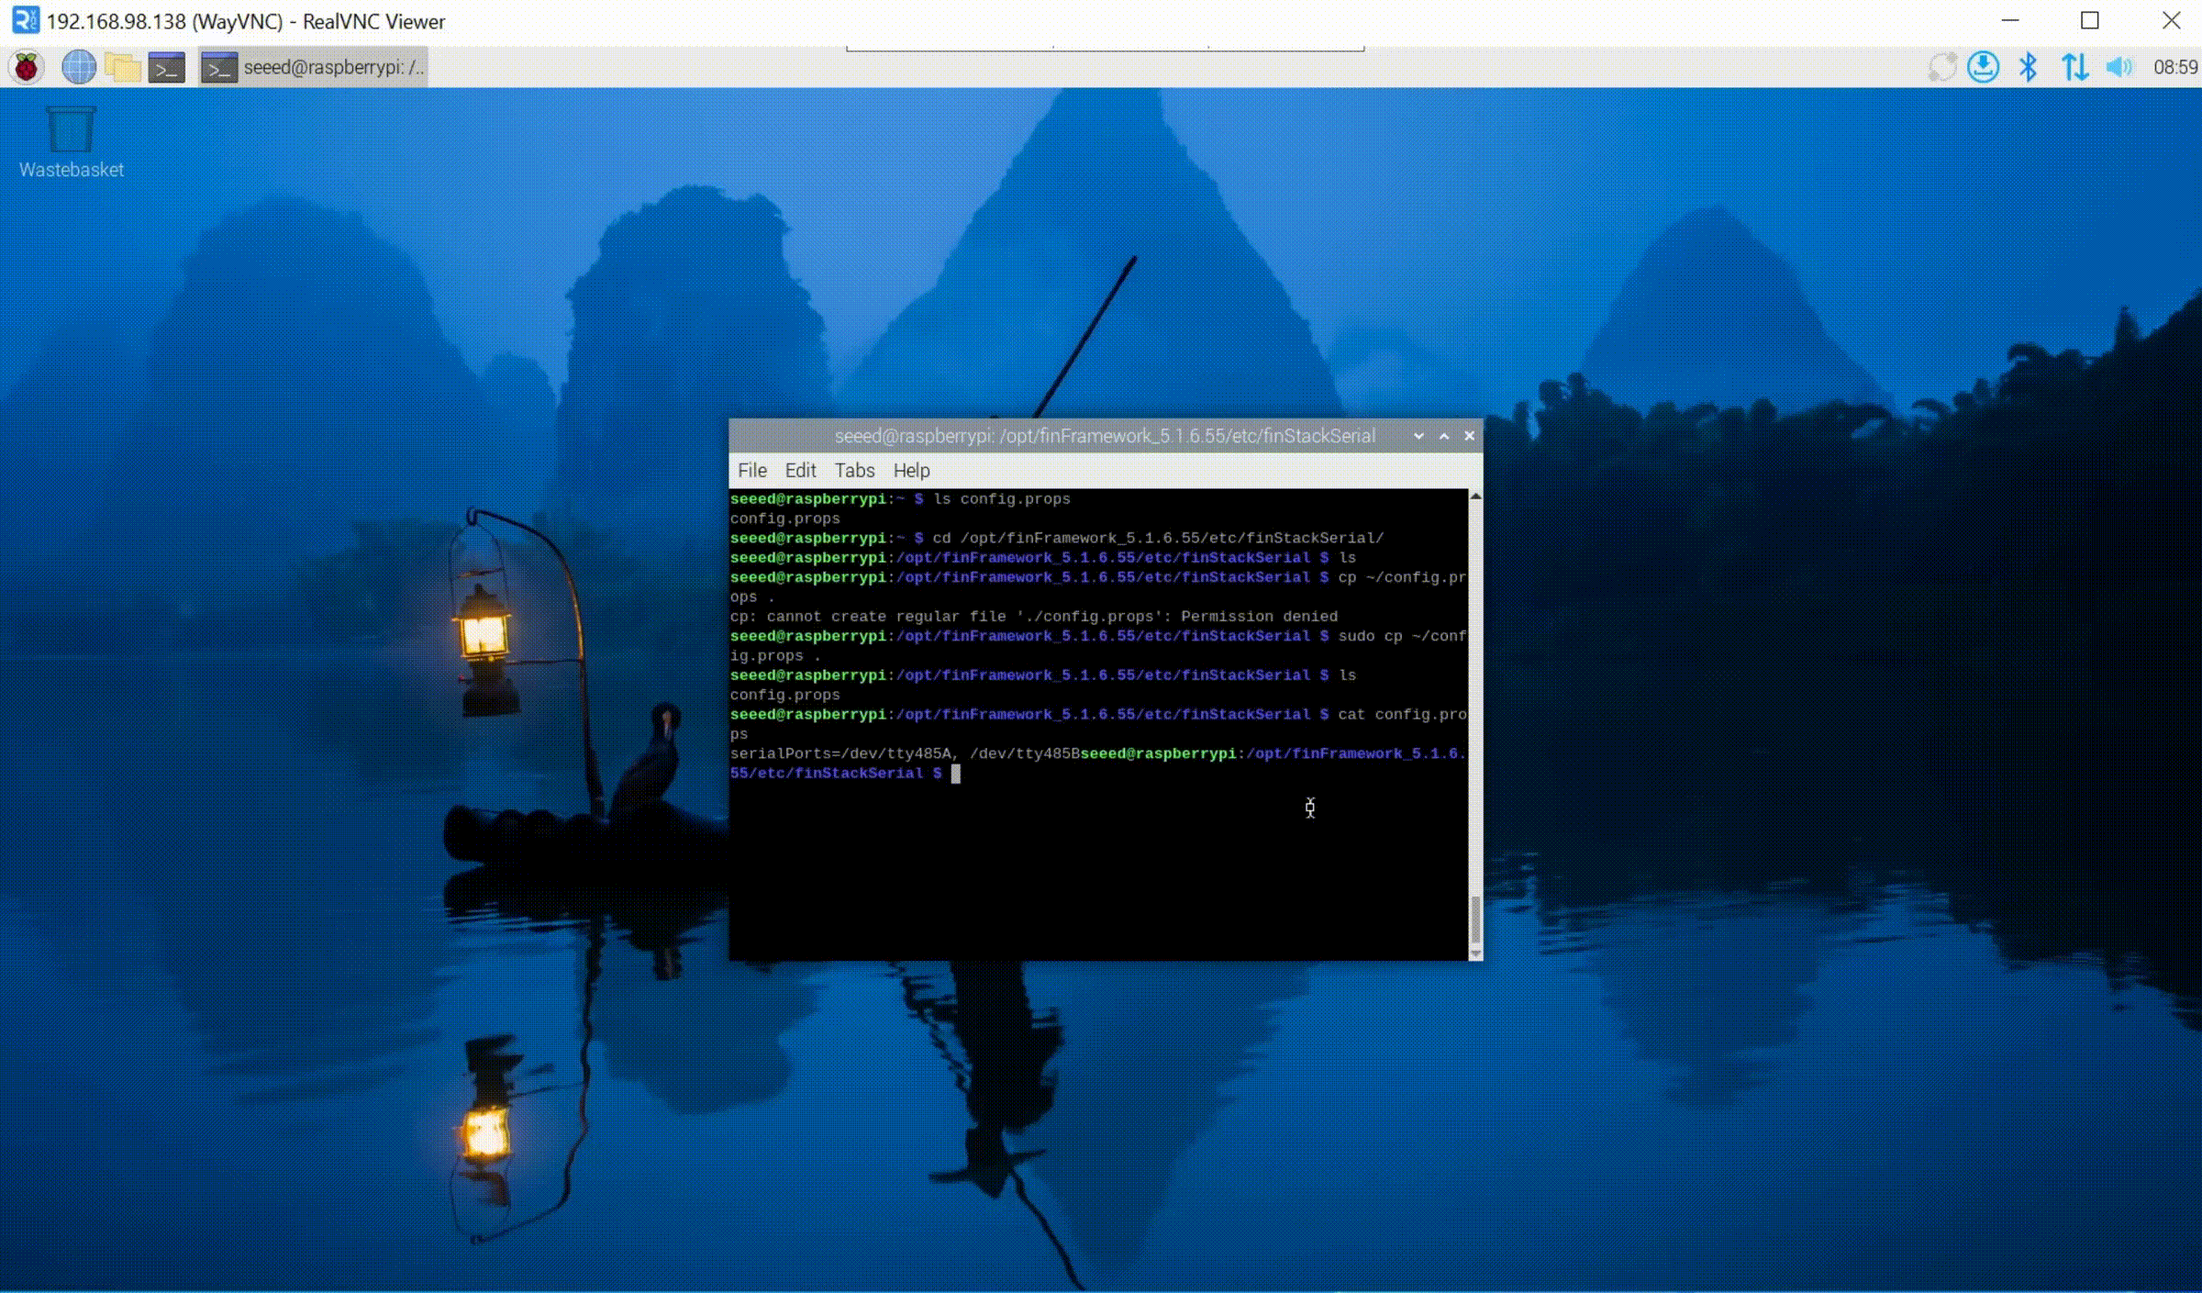Open the Raspberry Pi main menu
The image size is (2202, 1293).
[27, 67]
